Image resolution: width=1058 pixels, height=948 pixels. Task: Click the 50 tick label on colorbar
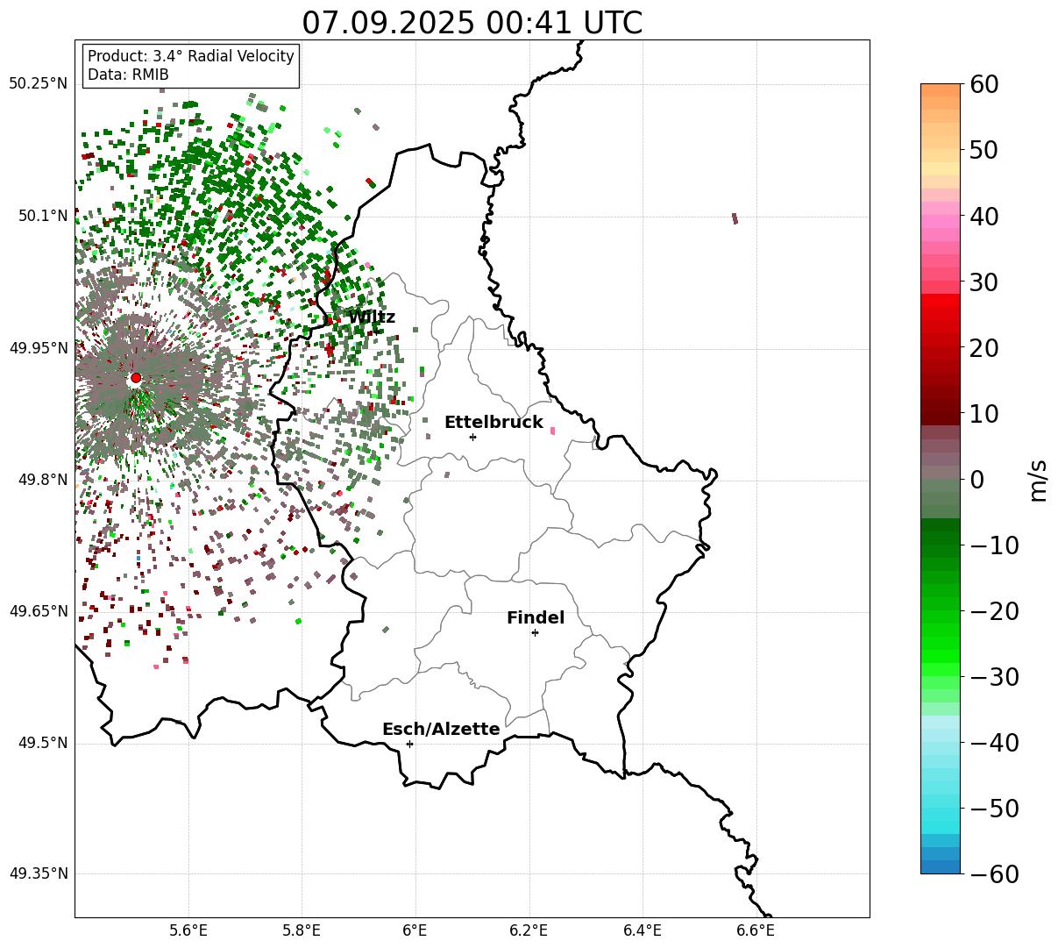coord(984,150)
